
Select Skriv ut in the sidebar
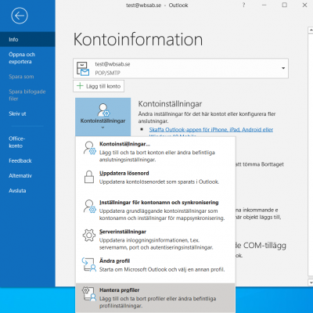[17, 113]
